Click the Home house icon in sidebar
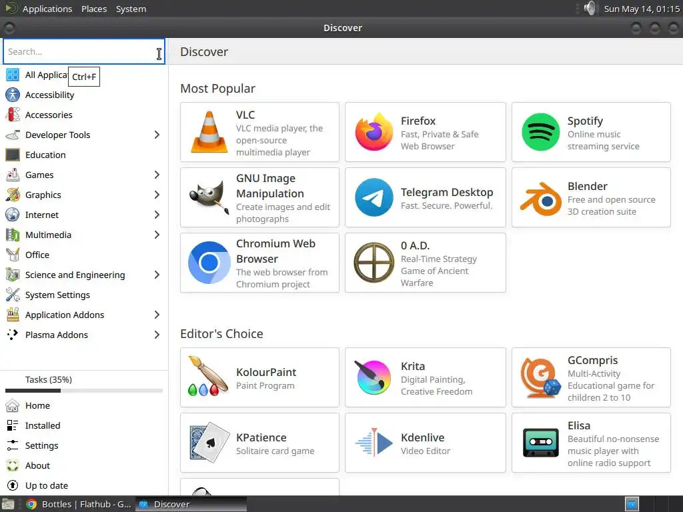 coord(13,405)
